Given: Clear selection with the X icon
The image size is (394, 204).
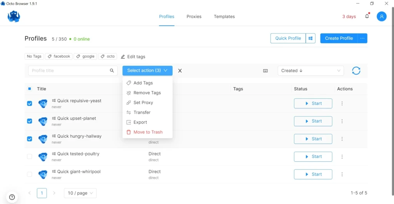Looking at the screenshot, I should point(180,71).
